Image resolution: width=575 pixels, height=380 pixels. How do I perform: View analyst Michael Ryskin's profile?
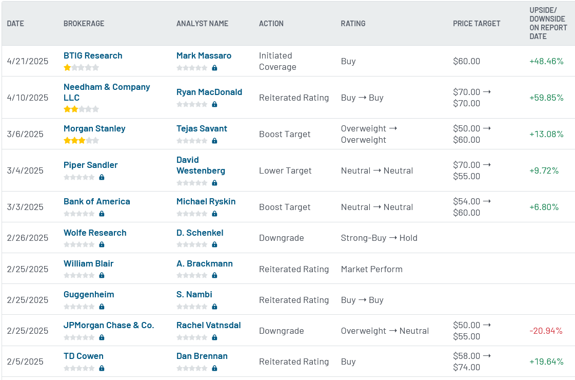pyautogui.click(x=206, y=201)
